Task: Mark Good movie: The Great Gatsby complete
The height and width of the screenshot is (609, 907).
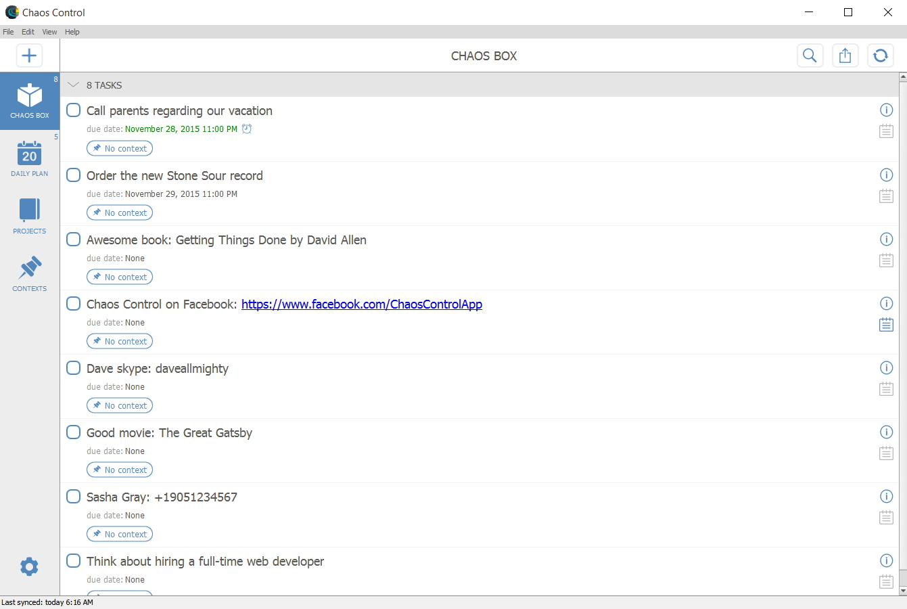Action: pyautogui.click(x=74, y=432)
